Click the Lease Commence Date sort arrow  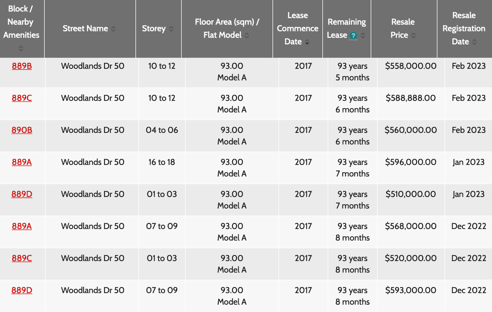coord(307,42)
